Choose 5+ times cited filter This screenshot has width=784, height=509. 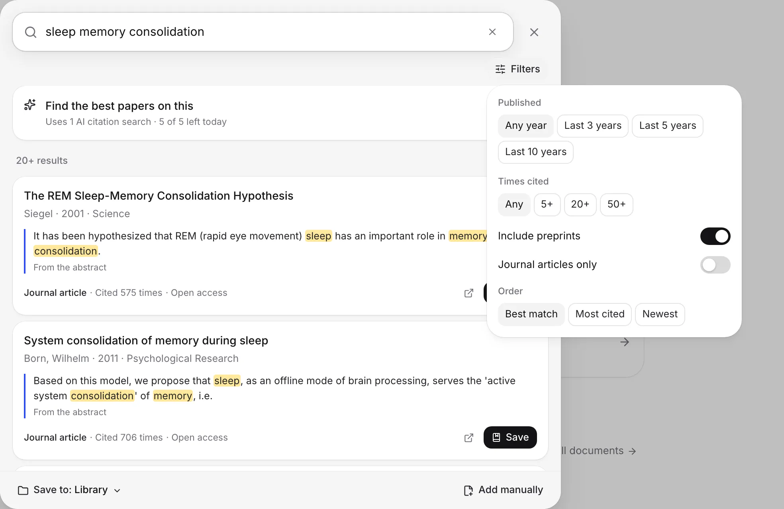click(x=547, y=205)
